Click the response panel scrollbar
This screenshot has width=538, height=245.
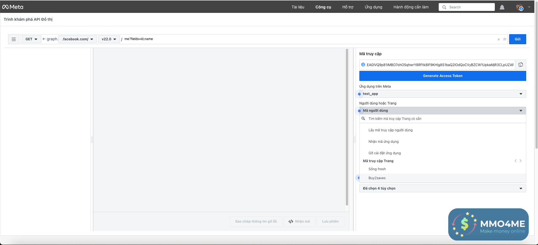[347, 127]
